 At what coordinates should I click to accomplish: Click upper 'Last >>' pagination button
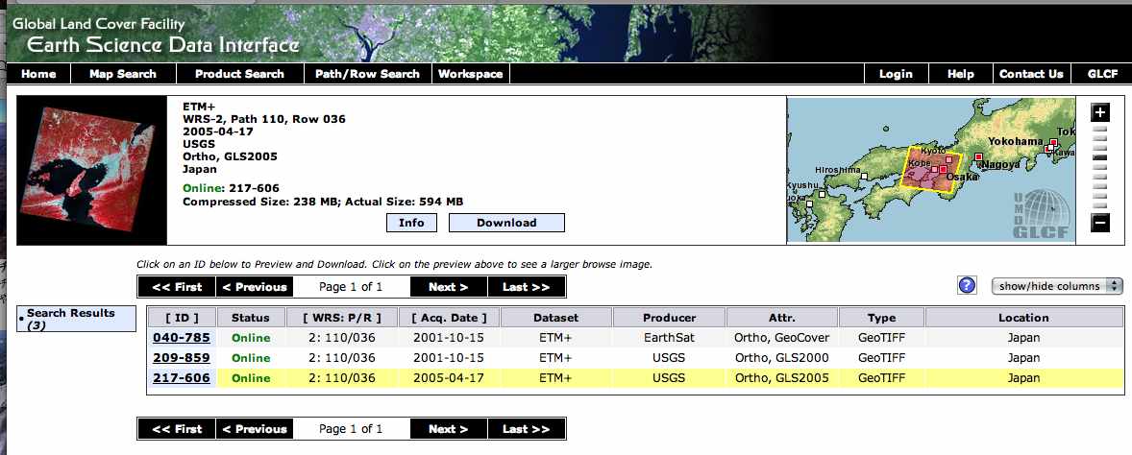[x=527, y=287]
